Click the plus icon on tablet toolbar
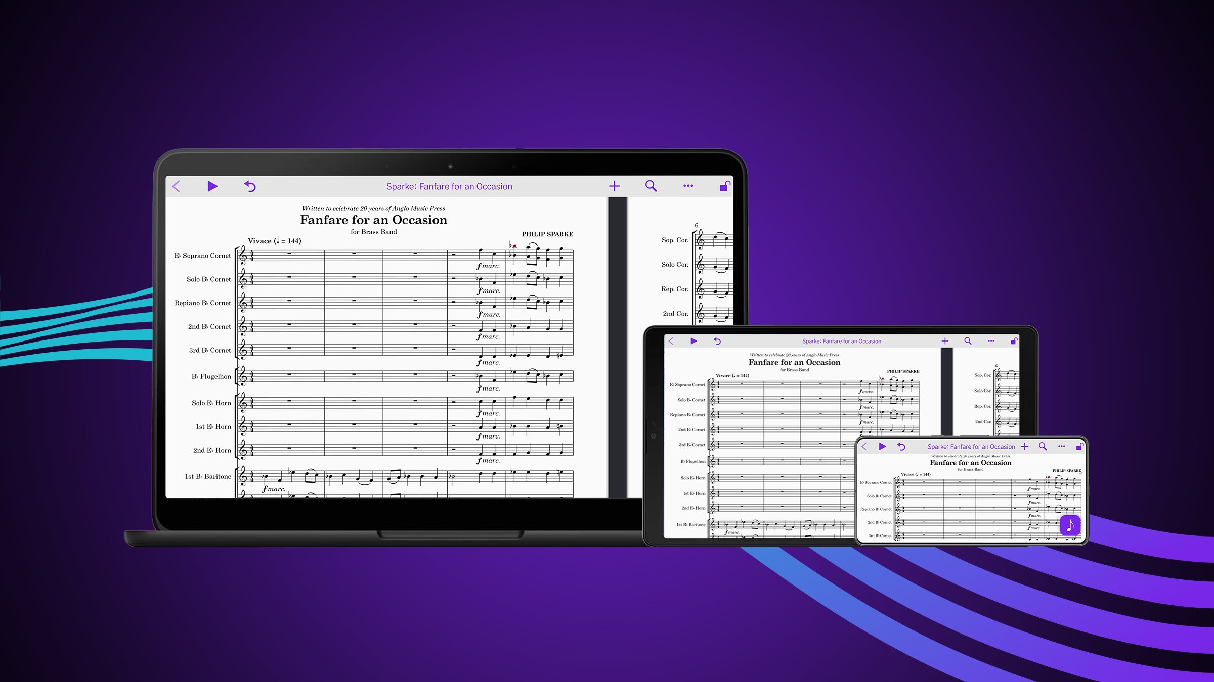This screenshot has width=1214, height=682. click(945, 341)
